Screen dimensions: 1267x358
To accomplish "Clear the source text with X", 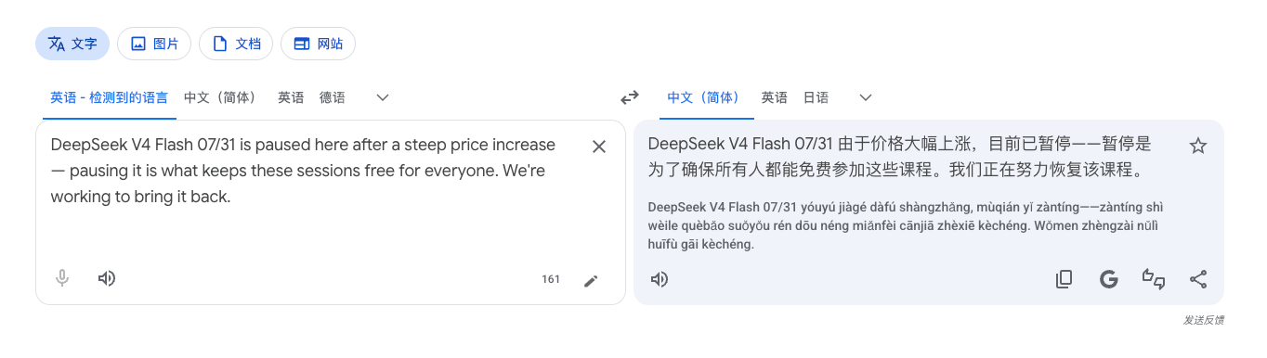I will [x=599, y=147].
